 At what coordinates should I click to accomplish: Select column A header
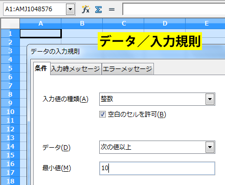40,24
